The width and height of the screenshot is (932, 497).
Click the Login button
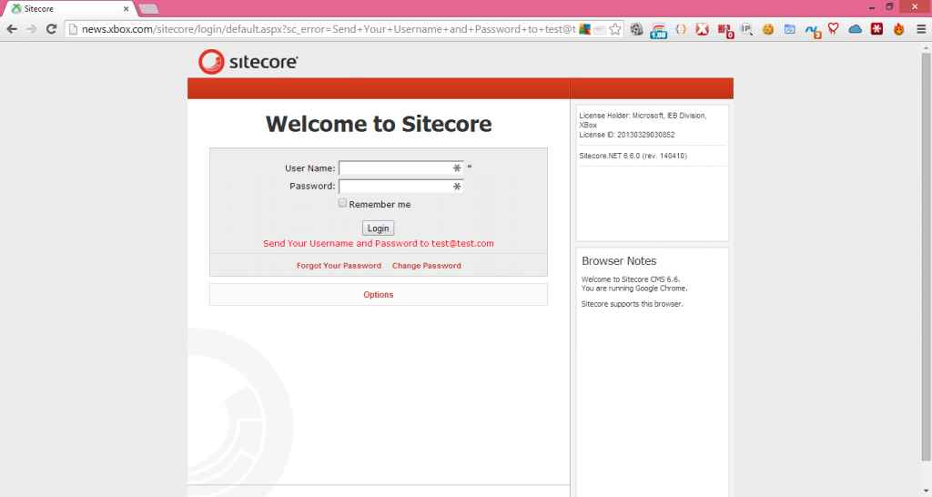tap(378, 228)
